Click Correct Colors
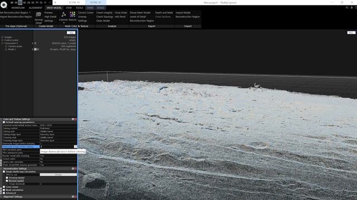This screenshot has width=357, height=200. click(85, 13)
